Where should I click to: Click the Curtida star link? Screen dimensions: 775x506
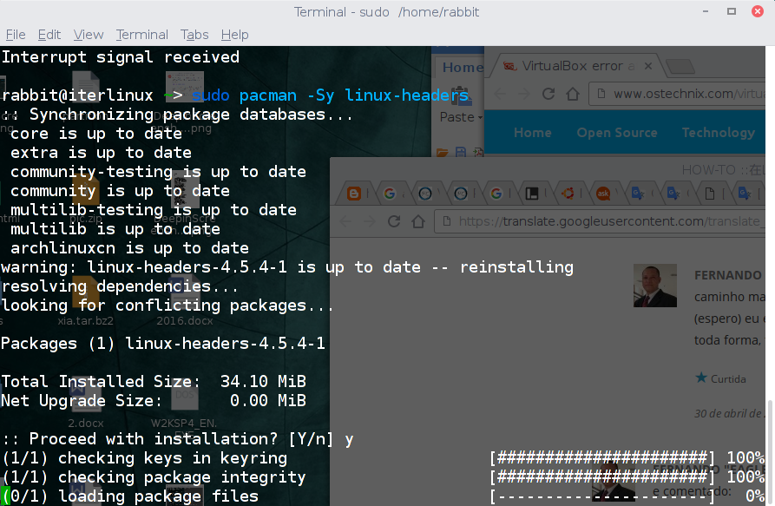[720, 378]
